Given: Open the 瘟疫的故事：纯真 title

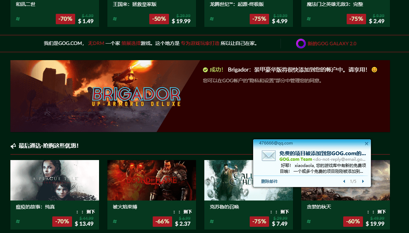Looking at the screenshot, I should [35, 207].
